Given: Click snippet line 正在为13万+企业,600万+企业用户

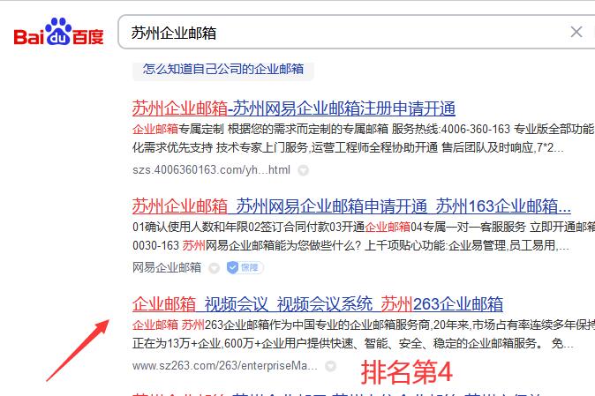Looking at the screenshot, I should click(353, 344).
